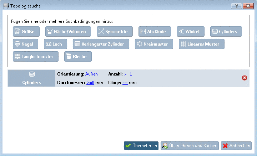Edit the Durchmesser value >=0
257x156 pixels.
pyautogui.click(x=90, y=83)
